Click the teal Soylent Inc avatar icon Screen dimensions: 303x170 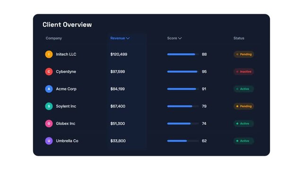pos(49,106)
